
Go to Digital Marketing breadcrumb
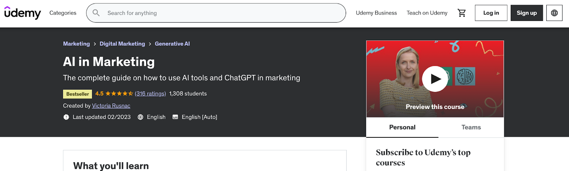(122, 44)
